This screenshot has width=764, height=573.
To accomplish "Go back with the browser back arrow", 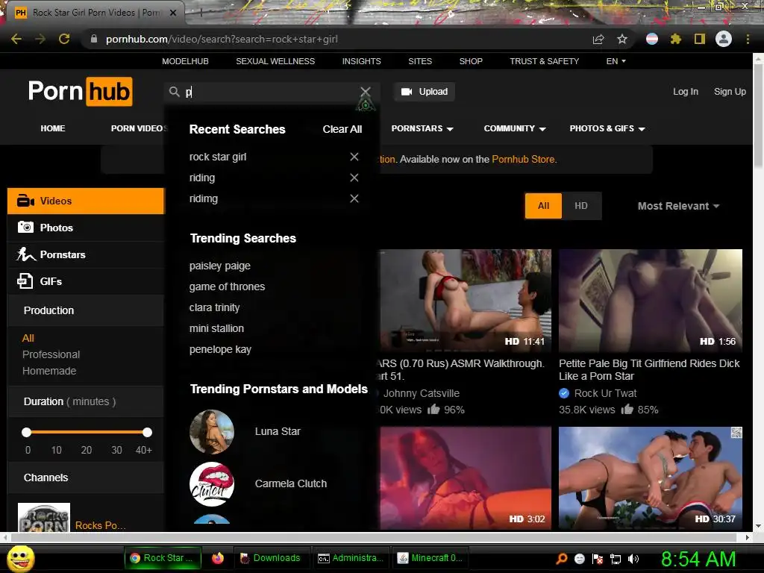I will click(16, 39).
